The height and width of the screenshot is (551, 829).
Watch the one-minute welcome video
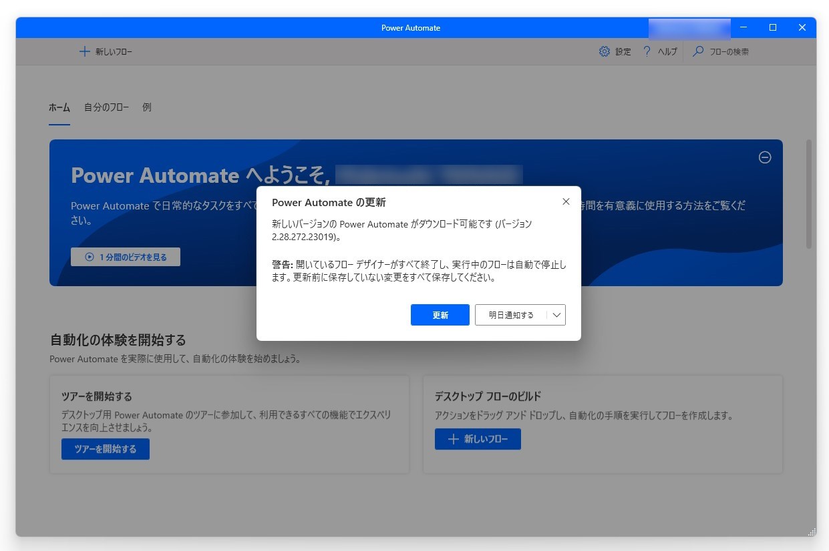[x=125, y=256]
